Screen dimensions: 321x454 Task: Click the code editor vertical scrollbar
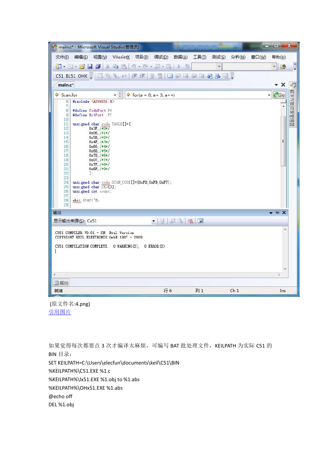pos(284,153)
